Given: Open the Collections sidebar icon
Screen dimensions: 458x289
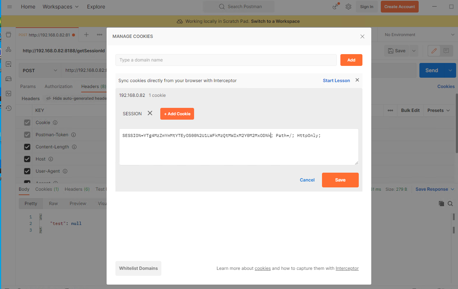Looking at the screenshot, I should coord(8,35).
